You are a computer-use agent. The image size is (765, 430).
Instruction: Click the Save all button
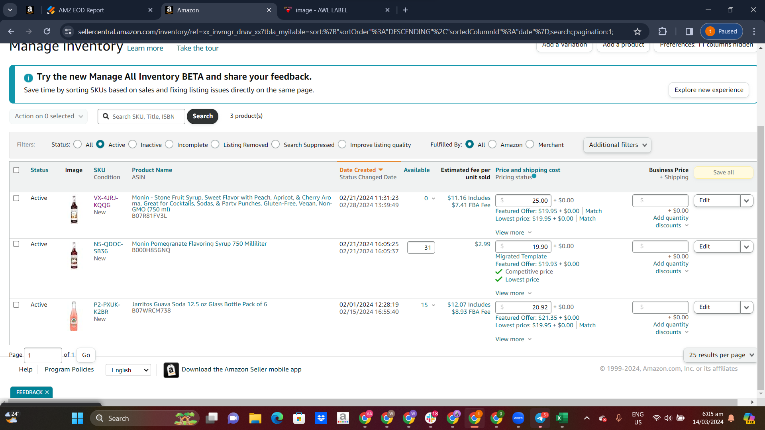(724, 172)
